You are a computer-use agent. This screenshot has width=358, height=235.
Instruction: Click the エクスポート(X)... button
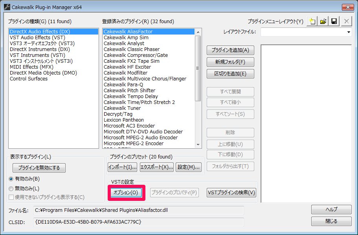pyautogui.click(x=157, y=167)
